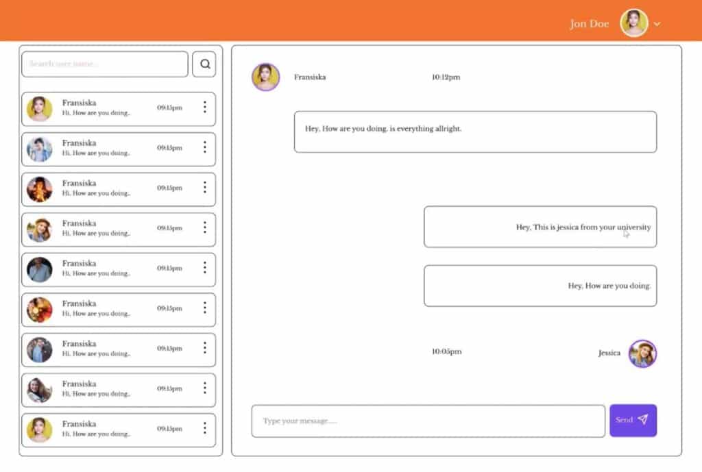Click the Type your message input
This screenshot has width=702, height=472.
pyautogui.click(x=428, y=421)
